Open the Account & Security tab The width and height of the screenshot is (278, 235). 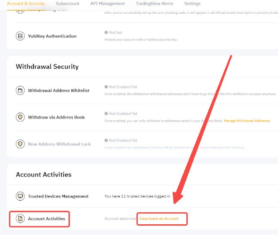pyautogui.click(x=26, y=3)
